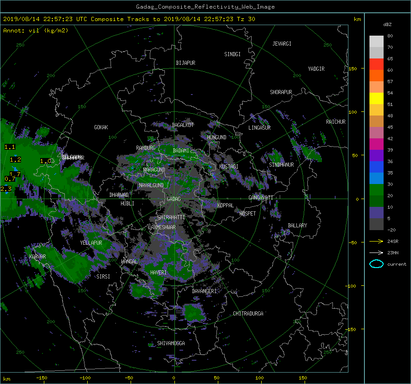411x384 pixels.
Task: Click the KUSTAGI city label
Action: pos(229,167)
